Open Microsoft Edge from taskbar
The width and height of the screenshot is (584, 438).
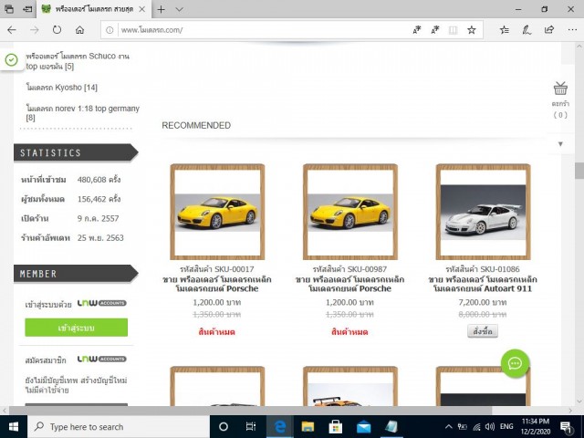280,427
